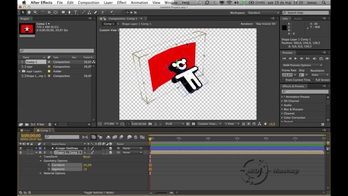
Task: Click 8 bpc color depth button
Action: (x=41, y=124)
